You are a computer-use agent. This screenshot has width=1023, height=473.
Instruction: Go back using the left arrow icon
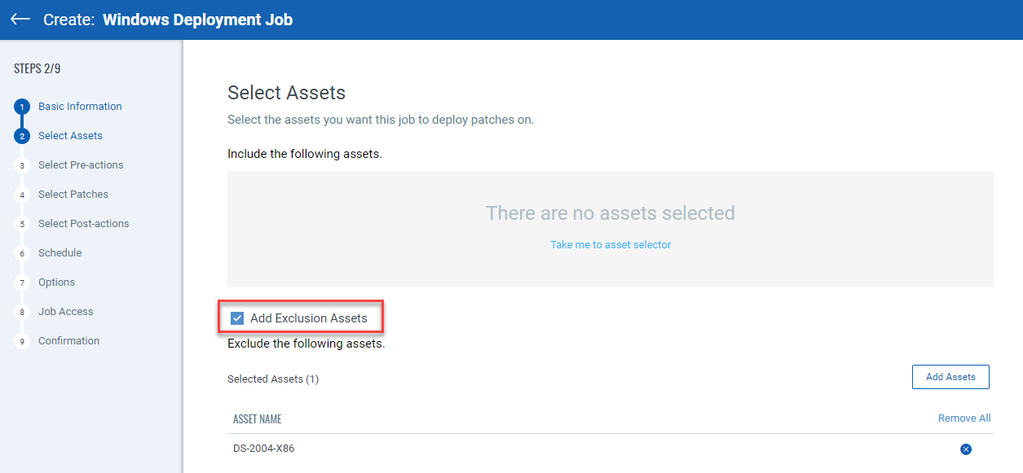(x=20, y=19)
